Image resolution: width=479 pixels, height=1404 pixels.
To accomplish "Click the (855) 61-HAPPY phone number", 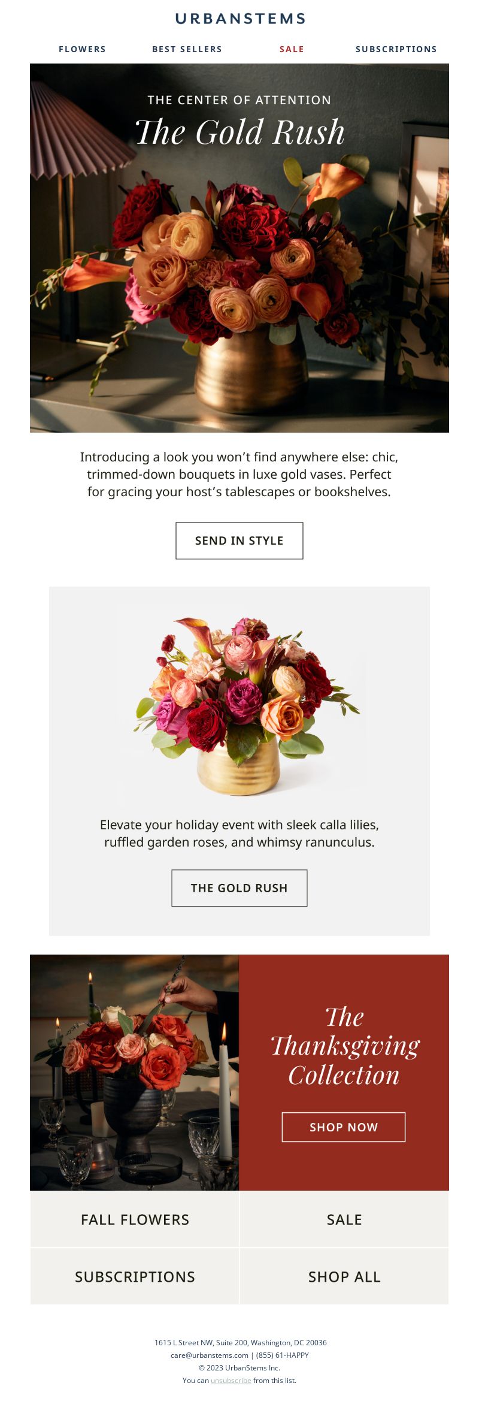I will point(283,1355).
